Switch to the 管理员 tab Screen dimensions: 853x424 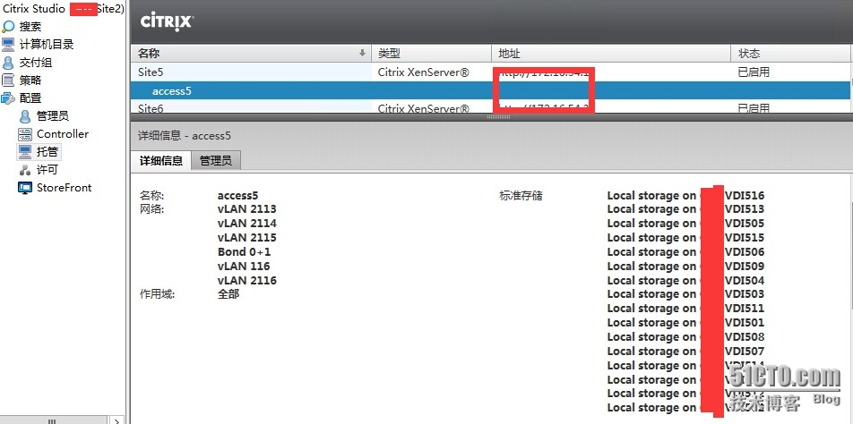pyautogui.click(x=215, y=161)
